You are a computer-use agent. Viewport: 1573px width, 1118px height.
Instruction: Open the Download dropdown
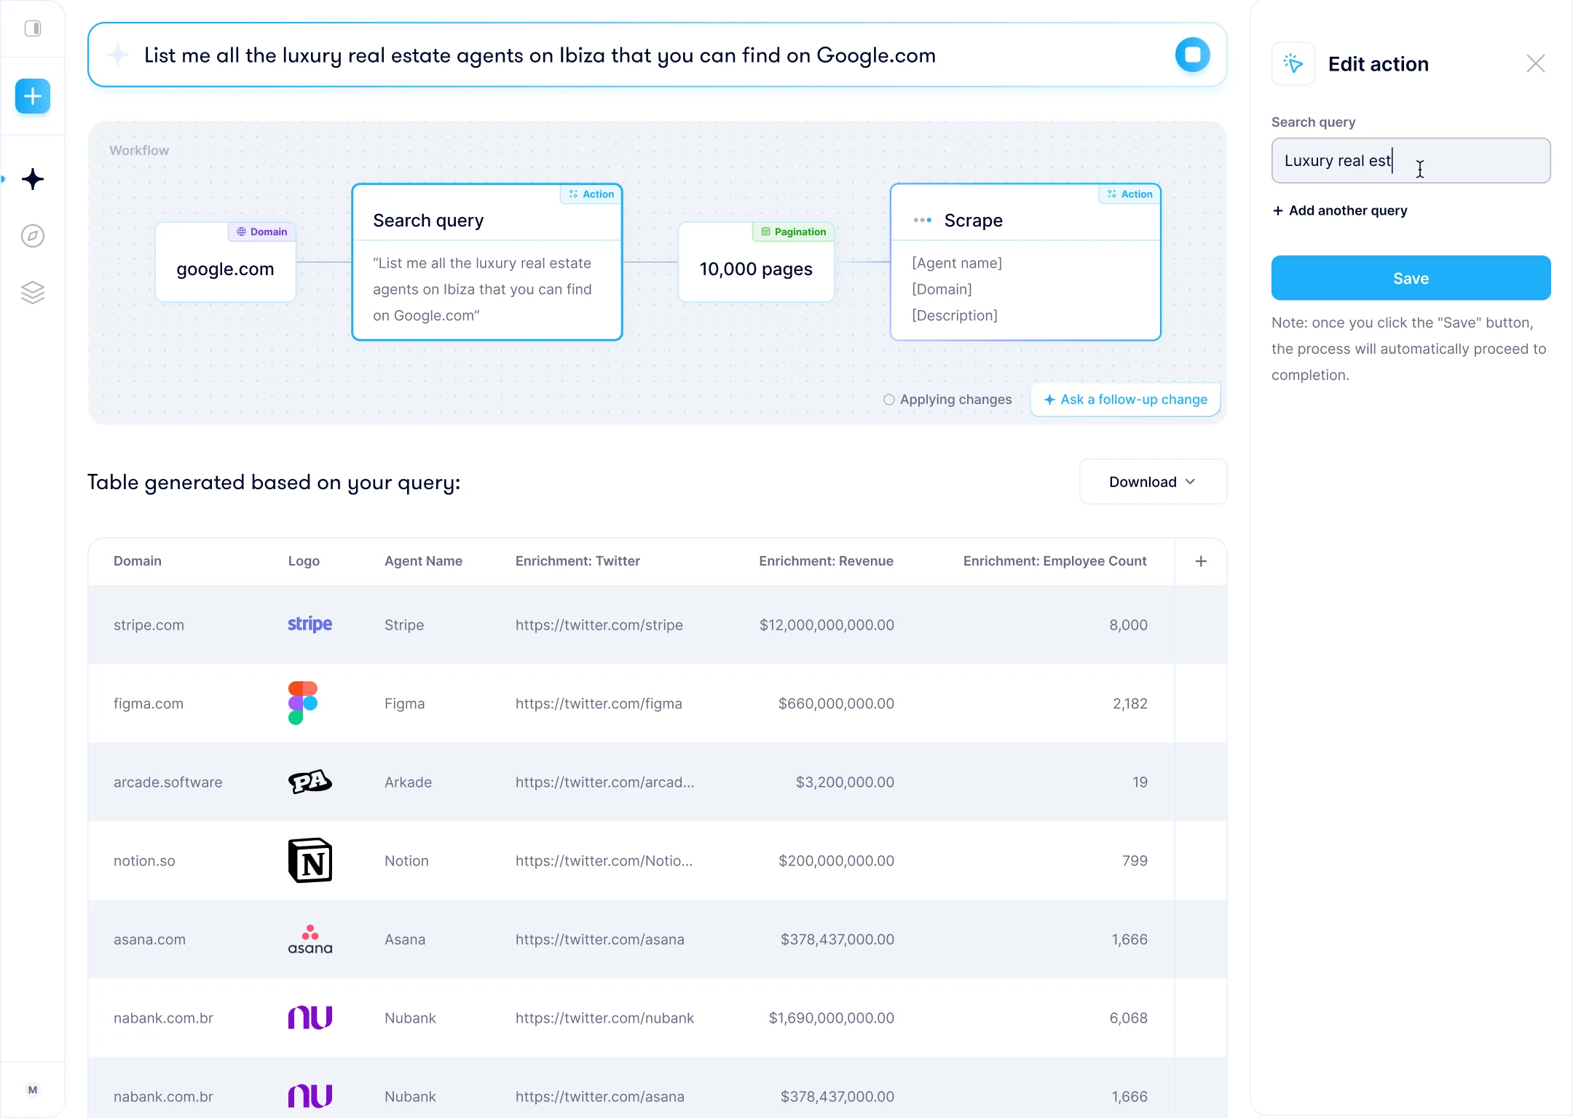pyautogui.click(x=1153, y=482)
